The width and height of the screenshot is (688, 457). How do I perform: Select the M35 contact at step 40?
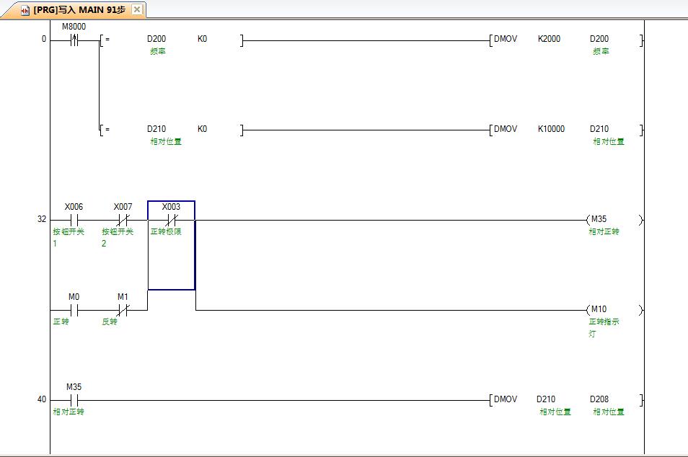pos(74,400)
